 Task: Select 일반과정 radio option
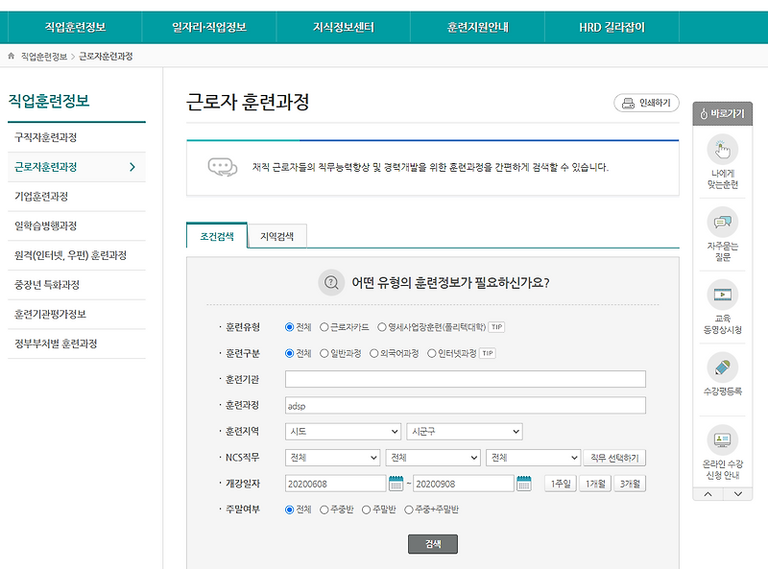pyautogui.click(x=324, y=353)
